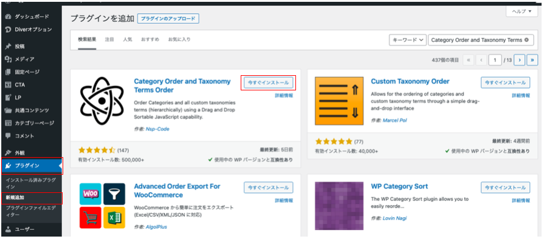Open プラグインファイルエディター submenu item

point(31,212)
